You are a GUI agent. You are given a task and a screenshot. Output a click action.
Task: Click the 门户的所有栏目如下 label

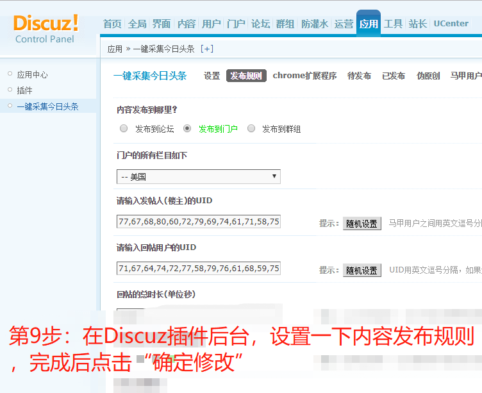coord(152,155)
